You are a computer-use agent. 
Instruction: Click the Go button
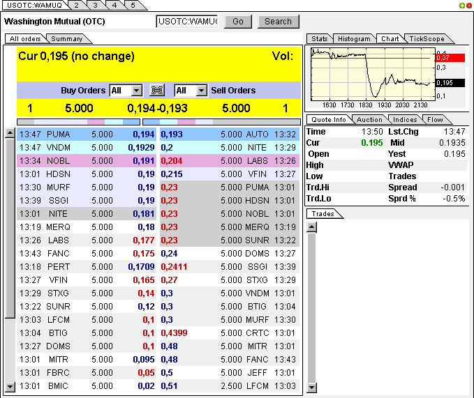coord(238,22)
